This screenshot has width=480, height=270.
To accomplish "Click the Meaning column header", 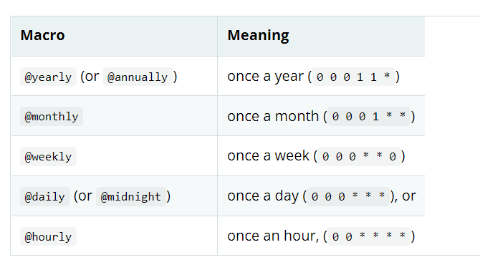I will 258,36.
